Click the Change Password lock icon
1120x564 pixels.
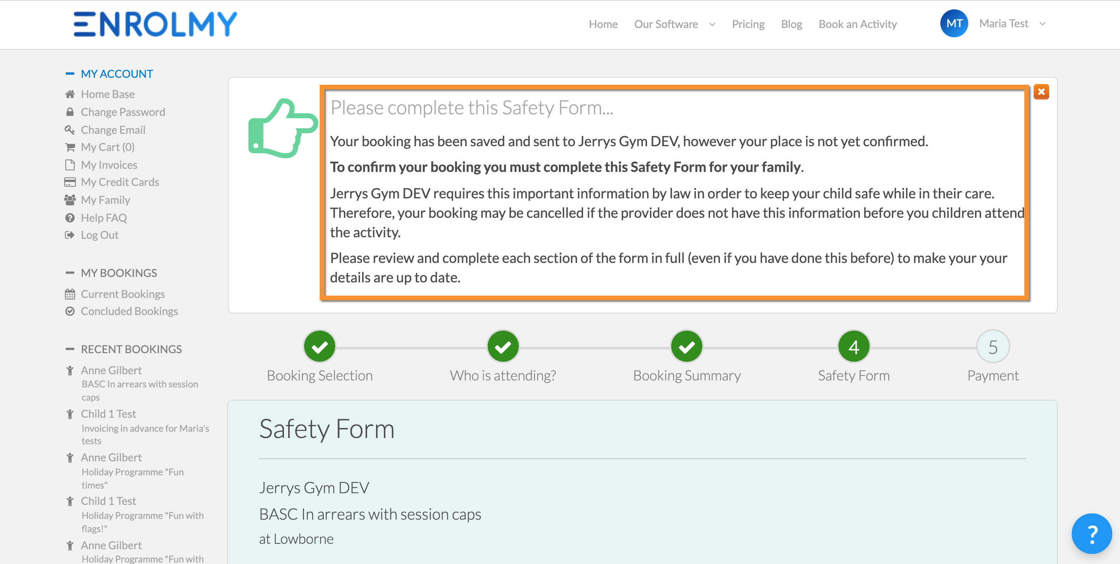coord(70,112)
